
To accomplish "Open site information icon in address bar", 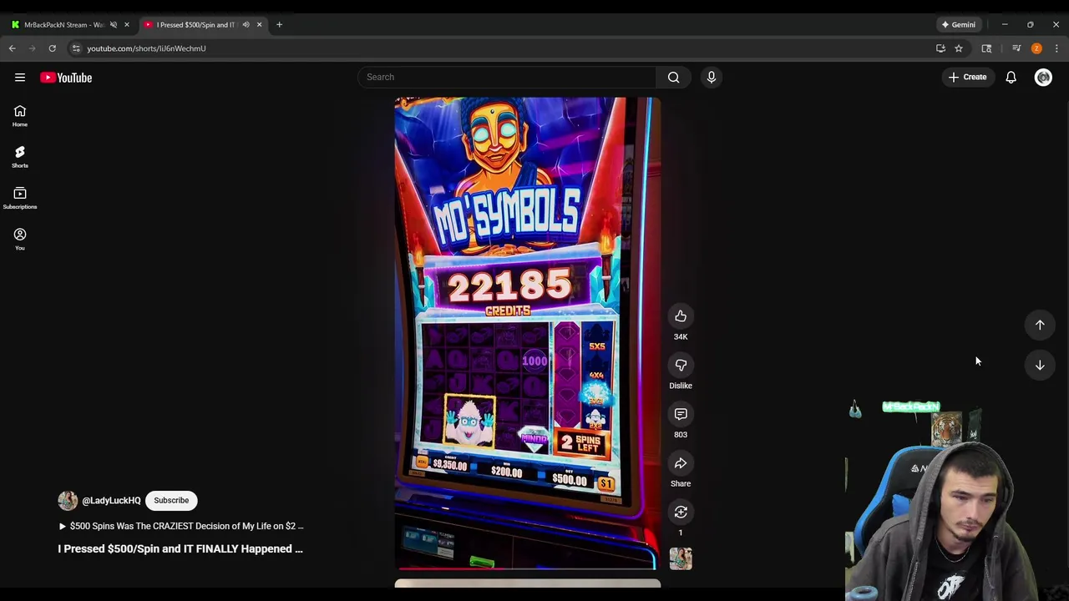I will (76, 48).
